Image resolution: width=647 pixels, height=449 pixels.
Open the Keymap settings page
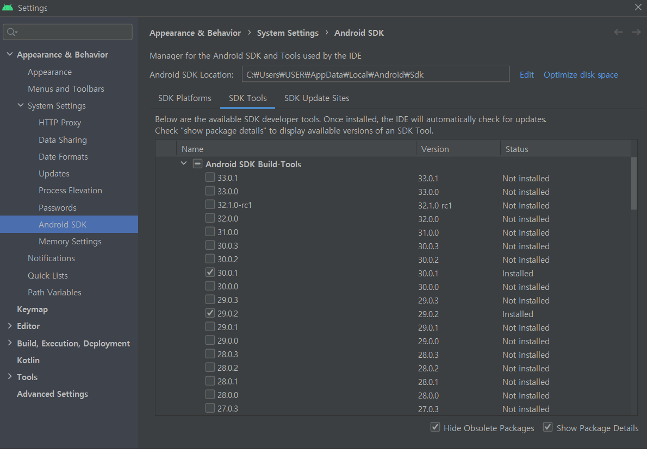pos(32,309)
